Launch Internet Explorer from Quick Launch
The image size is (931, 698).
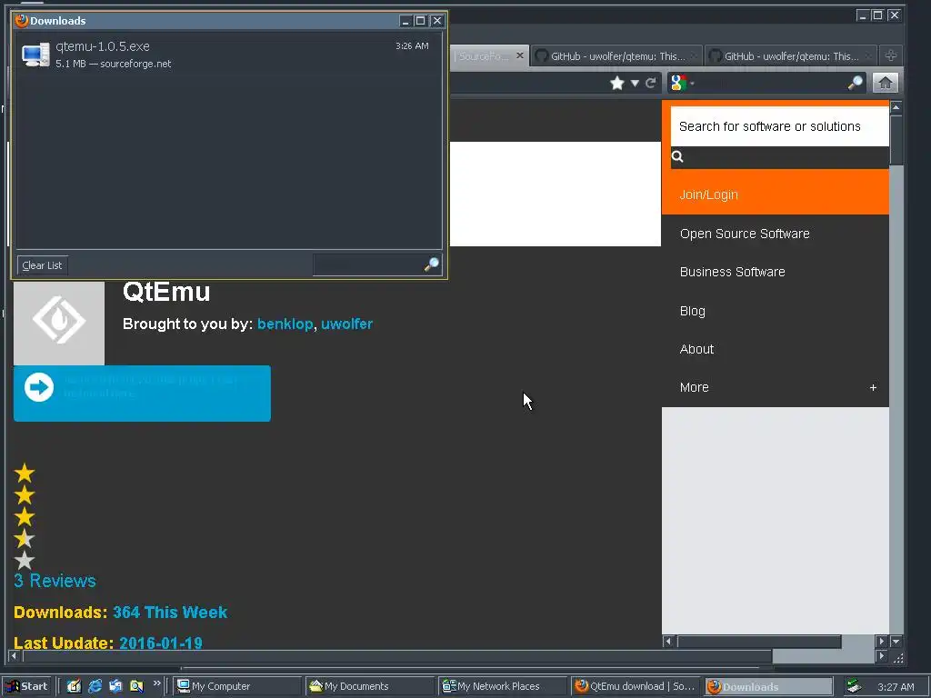pyautogui.click(x=95, y=686)
